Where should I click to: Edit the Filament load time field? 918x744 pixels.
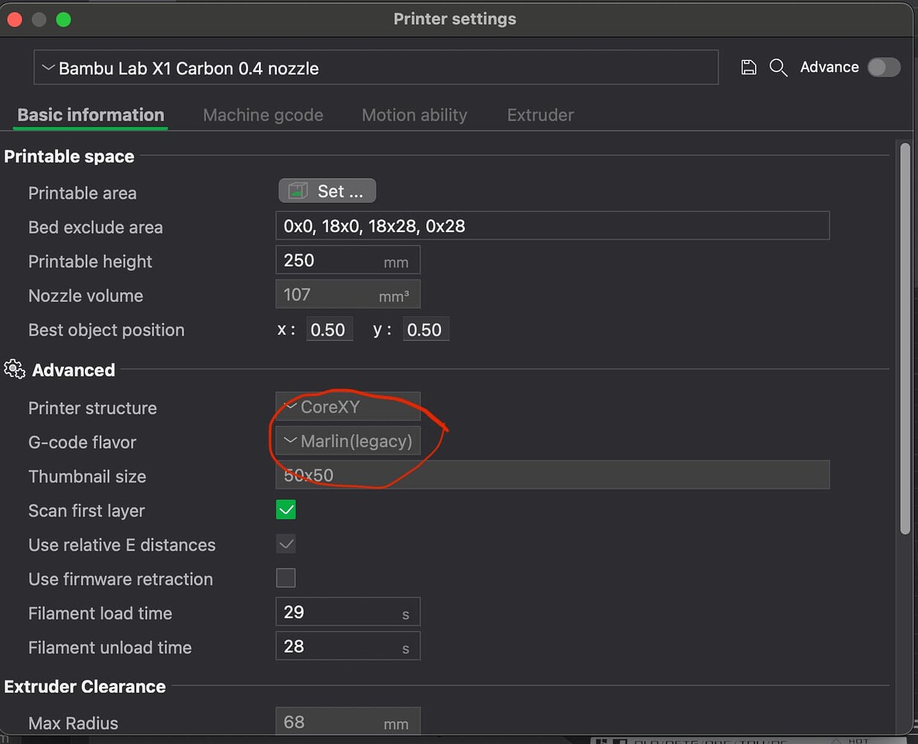click(347, 612)
